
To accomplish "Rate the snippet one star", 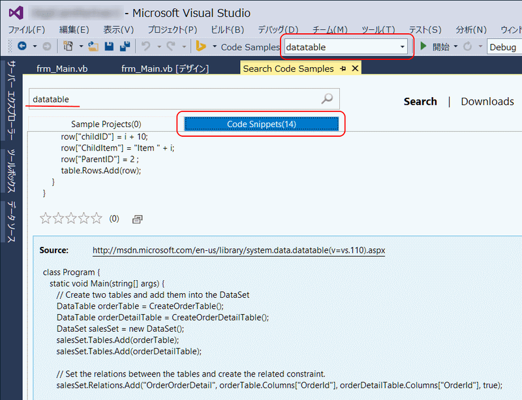I will (x=46, y=218).
